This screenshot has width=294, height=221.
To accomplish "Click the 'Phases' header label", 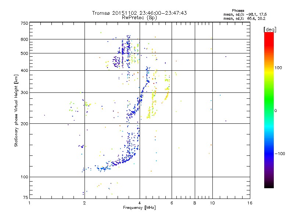I will (238, 11).
